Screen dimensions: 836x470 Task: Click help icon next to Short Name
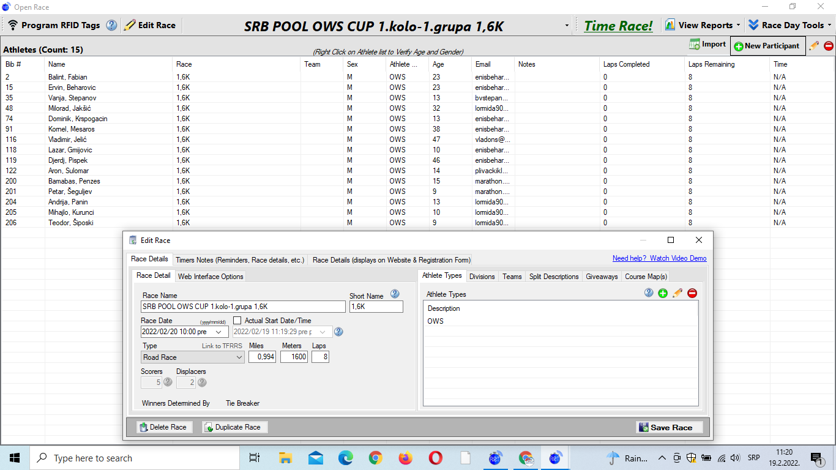(x=395, y=294)
